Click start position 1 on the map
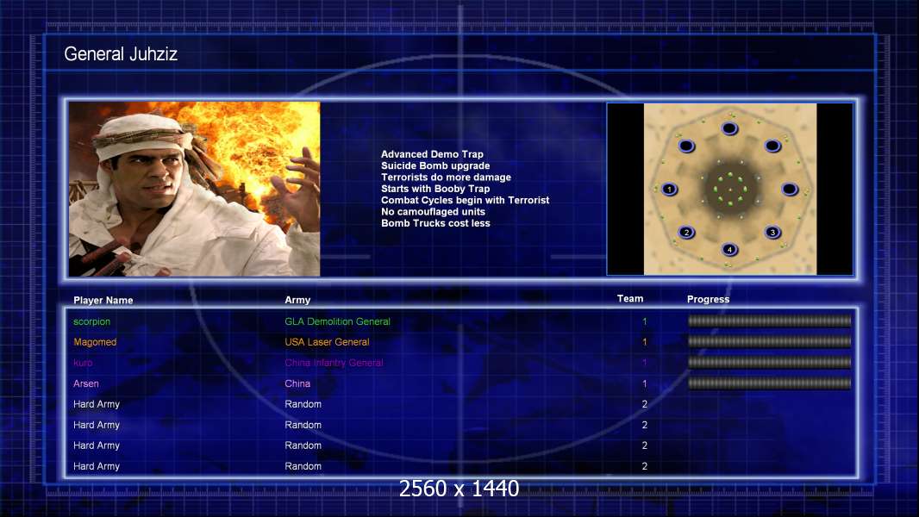This screenshot has width=919, height=517. point(670,190)
